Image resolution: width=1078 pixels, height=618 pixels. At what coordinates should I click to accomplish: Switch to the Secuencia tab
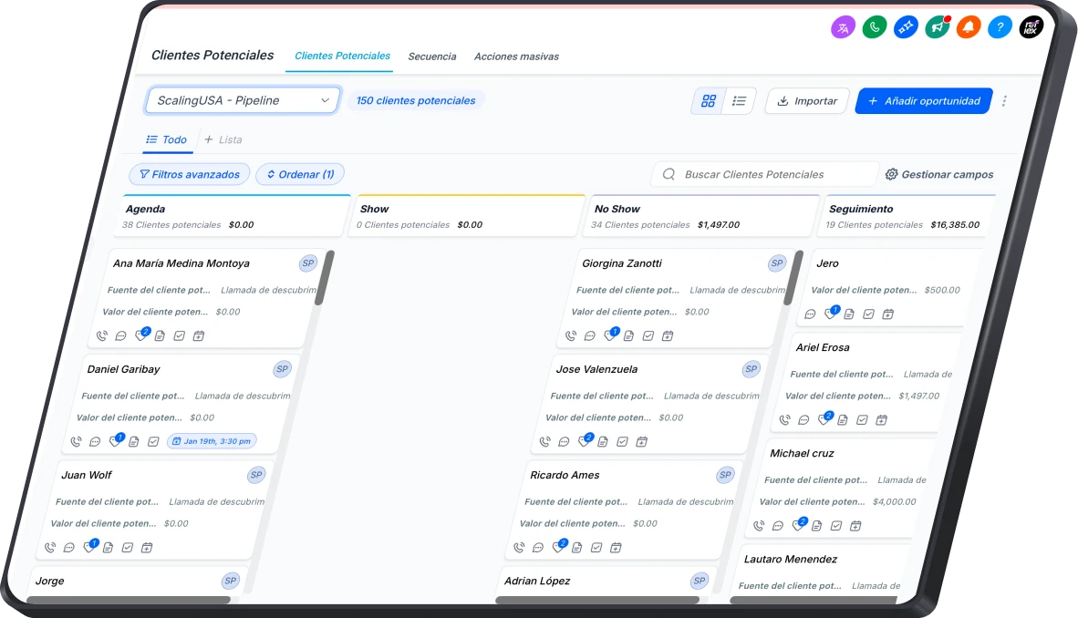coord(432,57)
